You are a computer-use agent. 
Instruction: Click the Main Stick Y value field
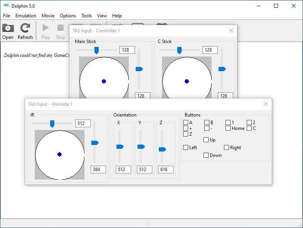[x=142, y=95]
